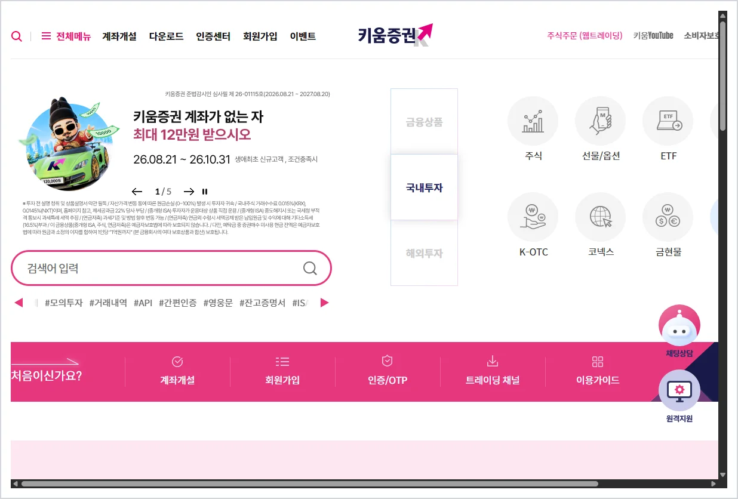Click the 검색어 입력 search field

(x=171, y=268)
